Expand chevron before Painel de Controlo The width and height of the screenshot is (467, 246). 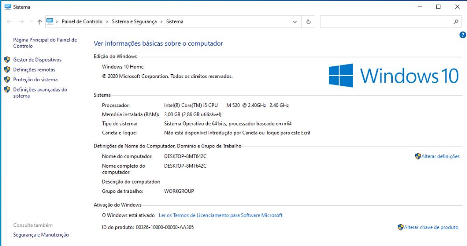pyautogui.click(x=57, y=22)
